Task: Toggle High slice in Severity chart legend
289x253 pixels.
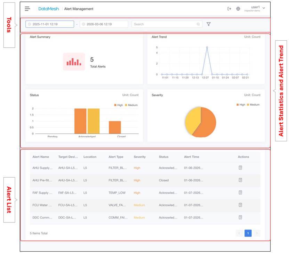Action: pyautogui.click(x=240, y=105)
